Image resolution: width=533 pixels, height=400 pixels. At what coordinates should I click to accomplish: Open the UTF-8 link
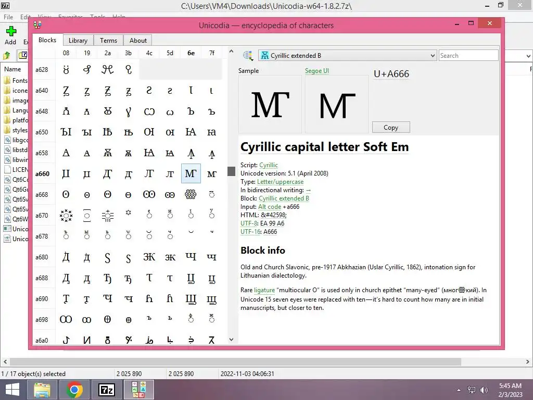[x=249, y=223]
